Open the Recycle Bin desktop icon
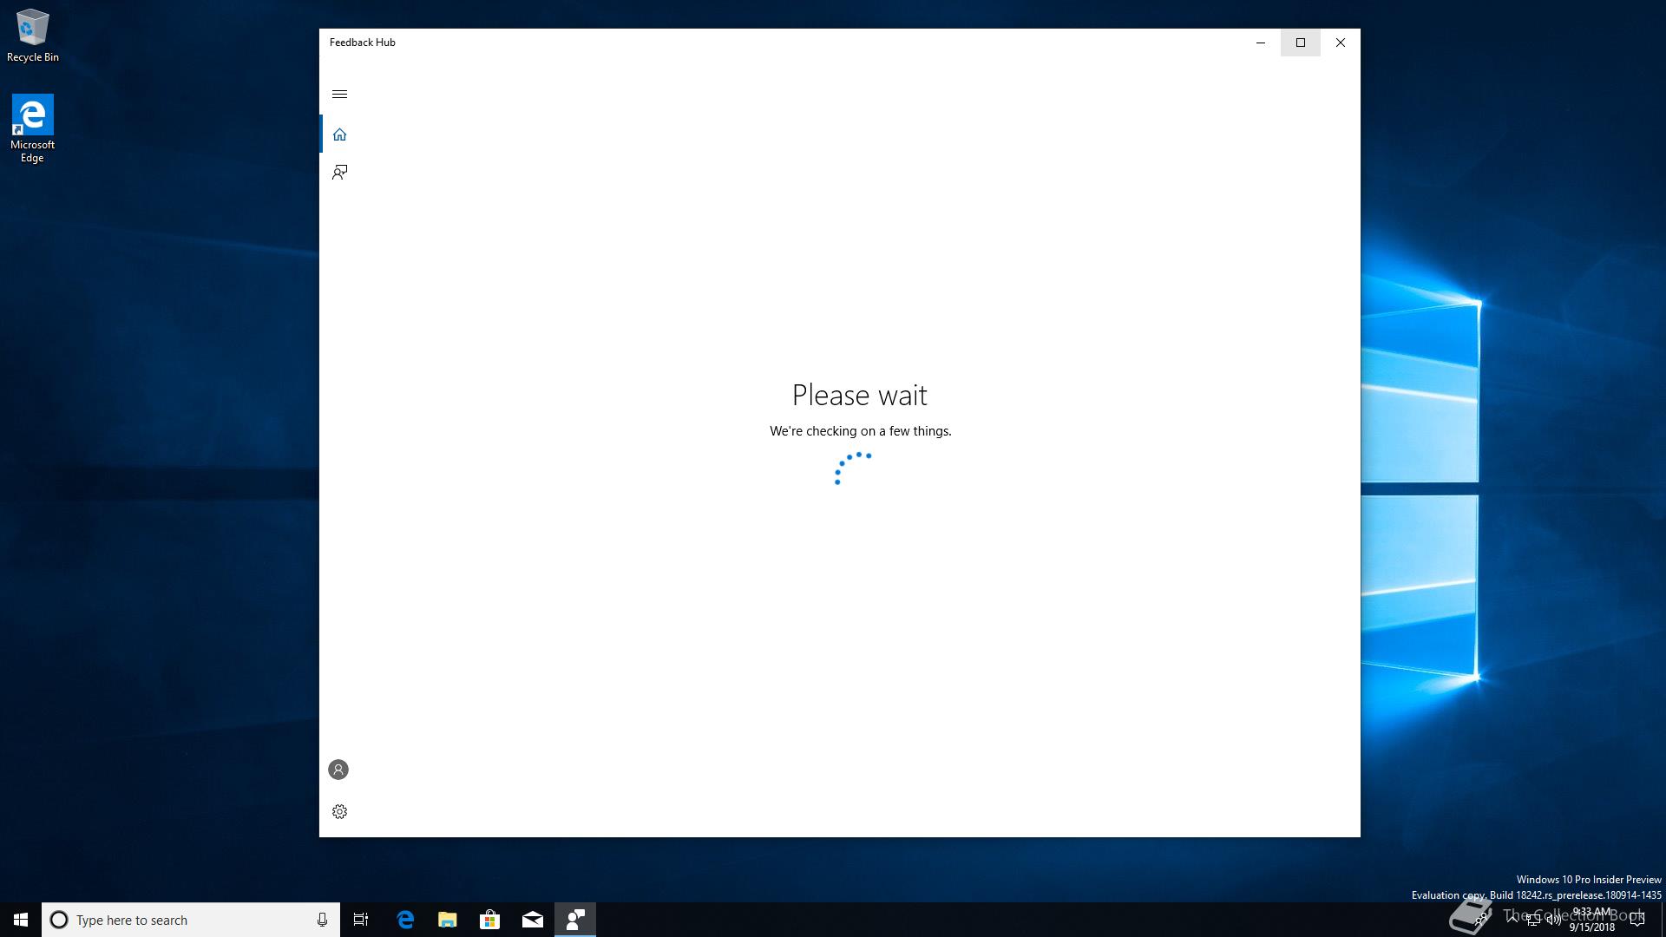The width and height of the screenshot is (1666, 937). click(33, 36)
